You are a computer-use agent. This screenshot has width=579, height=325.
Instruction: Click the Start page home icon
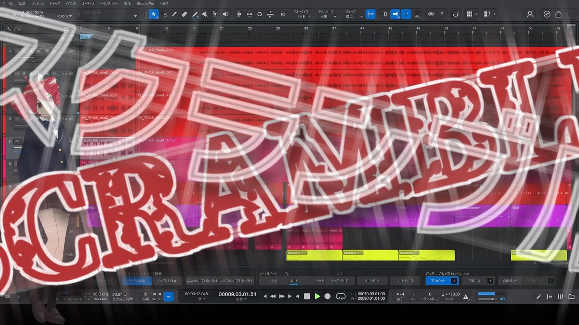click(x=559, y=14)
